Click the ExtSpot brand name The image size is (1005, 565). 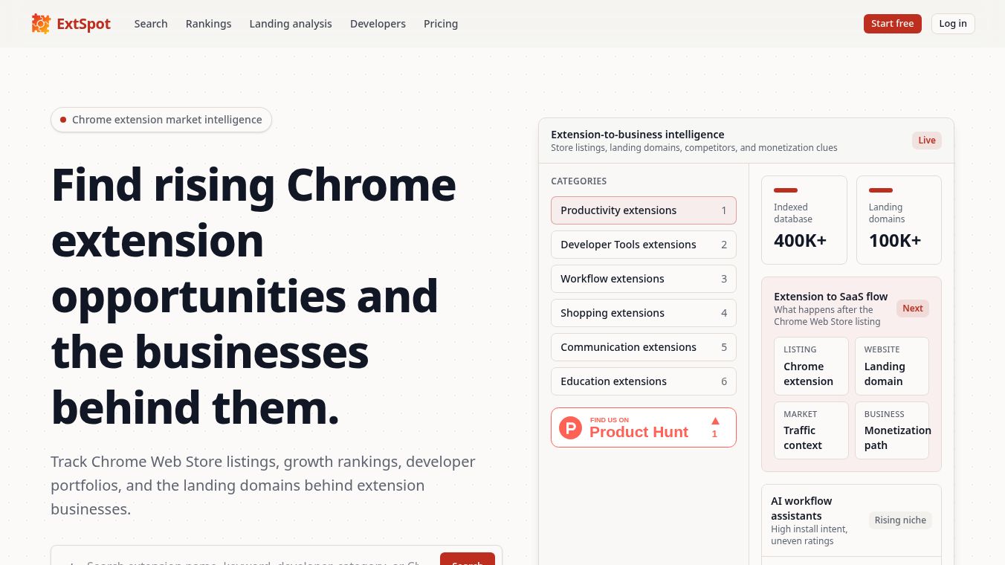[x=84, y=24]
